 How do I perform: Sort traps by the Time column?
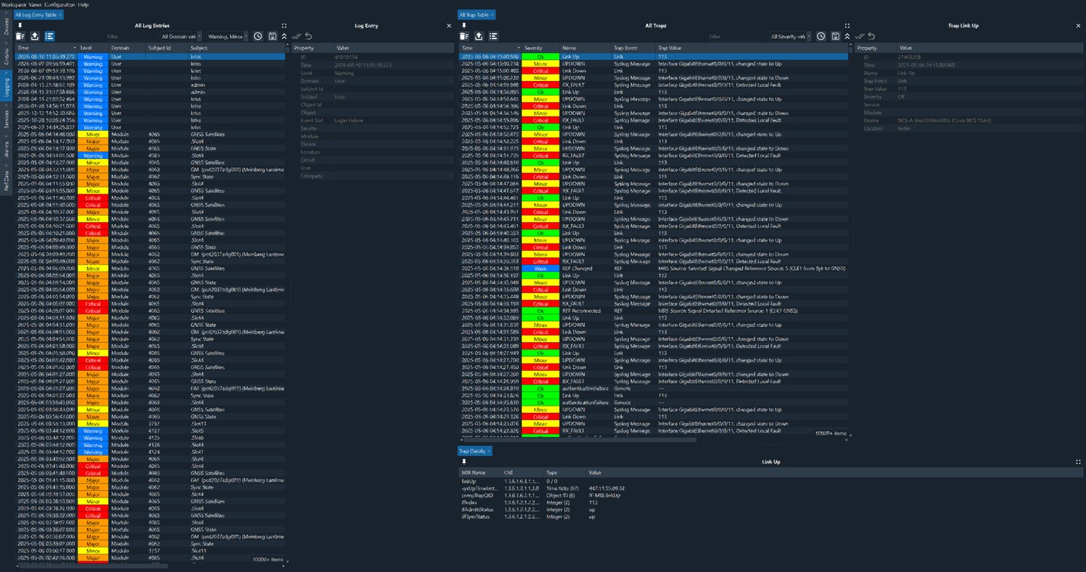tap(489, 48)
